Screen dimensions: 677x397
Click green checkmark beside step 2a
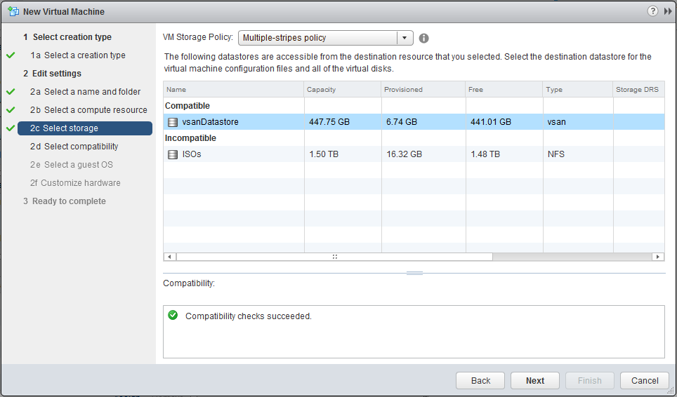(x=11, y=92)
